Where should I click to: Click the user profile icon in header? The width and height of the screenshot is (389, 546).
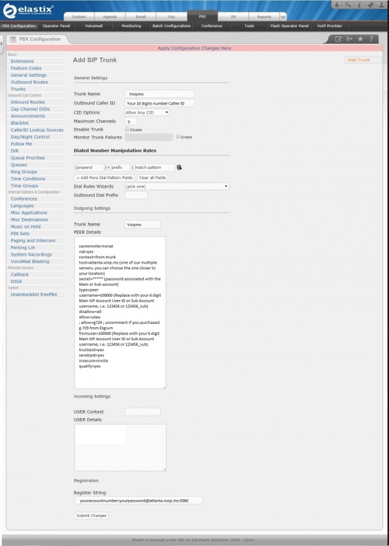pos(382,5)
